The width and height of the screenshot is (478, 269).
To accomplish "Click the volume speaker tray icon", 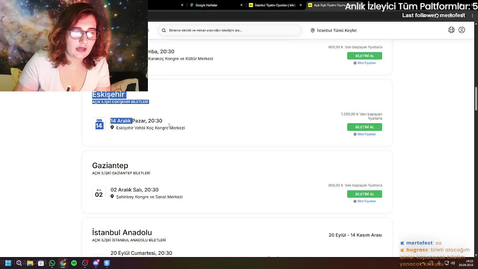I will click(453, 263).
